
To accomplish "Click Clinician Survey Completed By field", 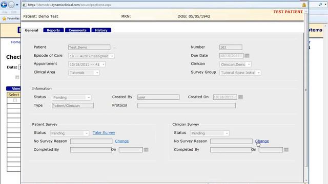I will tap(231, 150).
